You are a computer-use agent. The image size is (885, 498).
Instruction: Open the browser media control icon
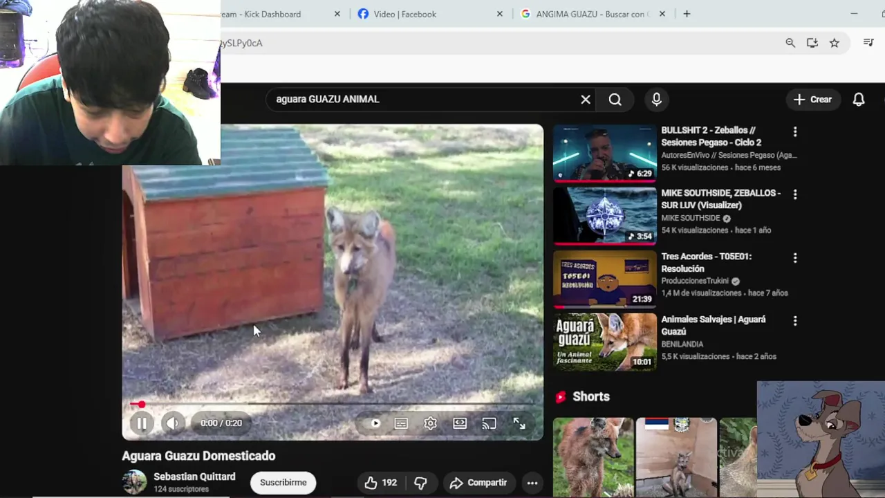point(868,43)
